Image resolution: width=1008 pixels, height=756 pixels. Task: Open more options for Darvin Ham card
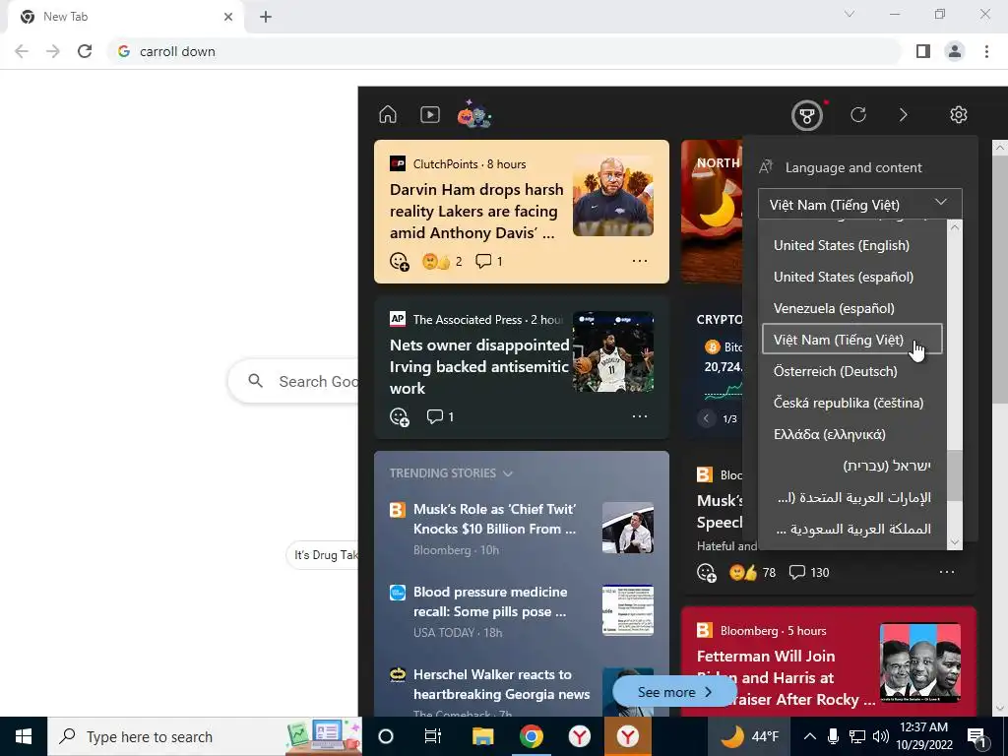pos(640,260)
